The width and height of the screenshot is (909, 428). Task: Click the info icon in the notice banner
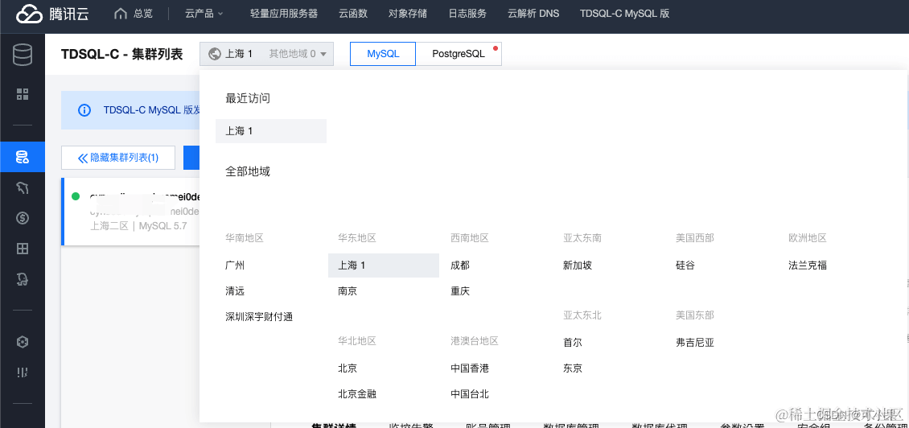coord(84,110)
